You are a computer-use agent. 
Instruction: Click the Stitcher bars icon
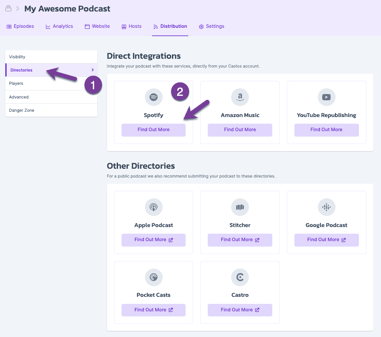click(240, 207)
